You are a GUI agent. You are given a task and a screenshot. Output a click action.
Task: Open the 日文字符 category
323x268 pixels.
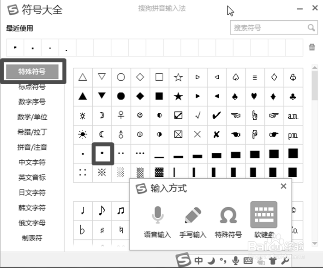[32, 192]
